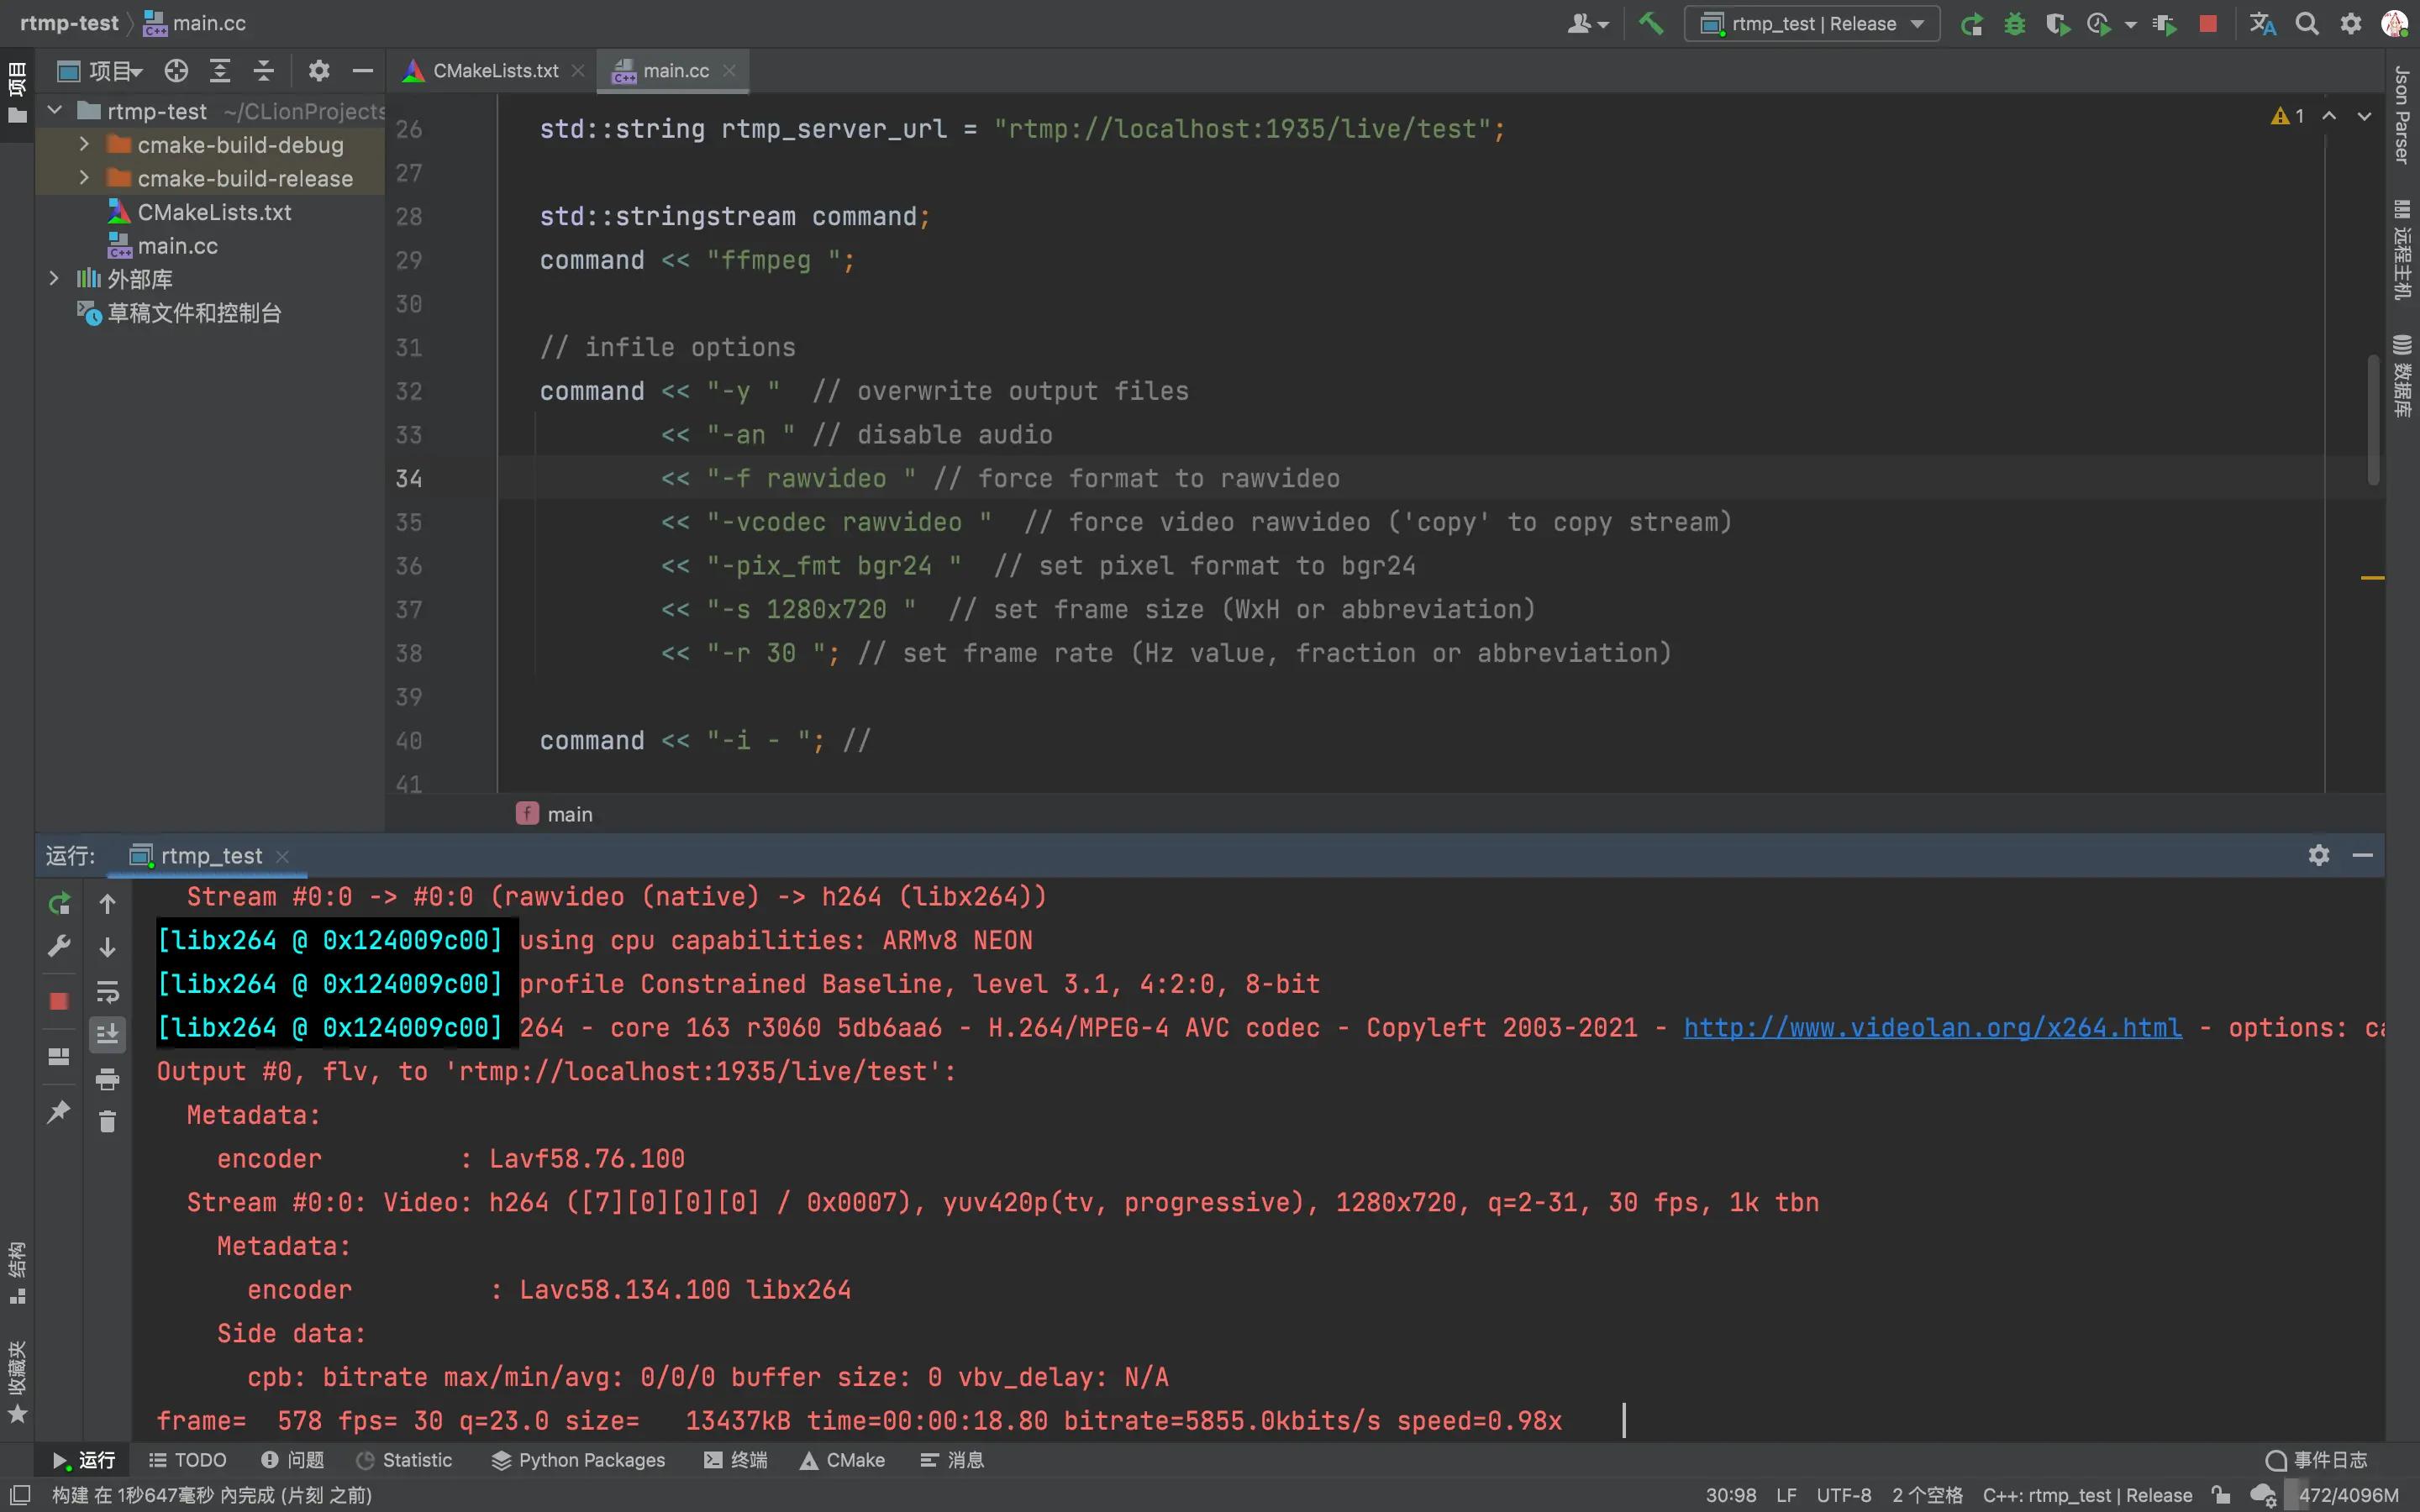Open main.cc in the project tree
The height and width of the screenshot is (1512, 2420).
click(x=177, y=246)
